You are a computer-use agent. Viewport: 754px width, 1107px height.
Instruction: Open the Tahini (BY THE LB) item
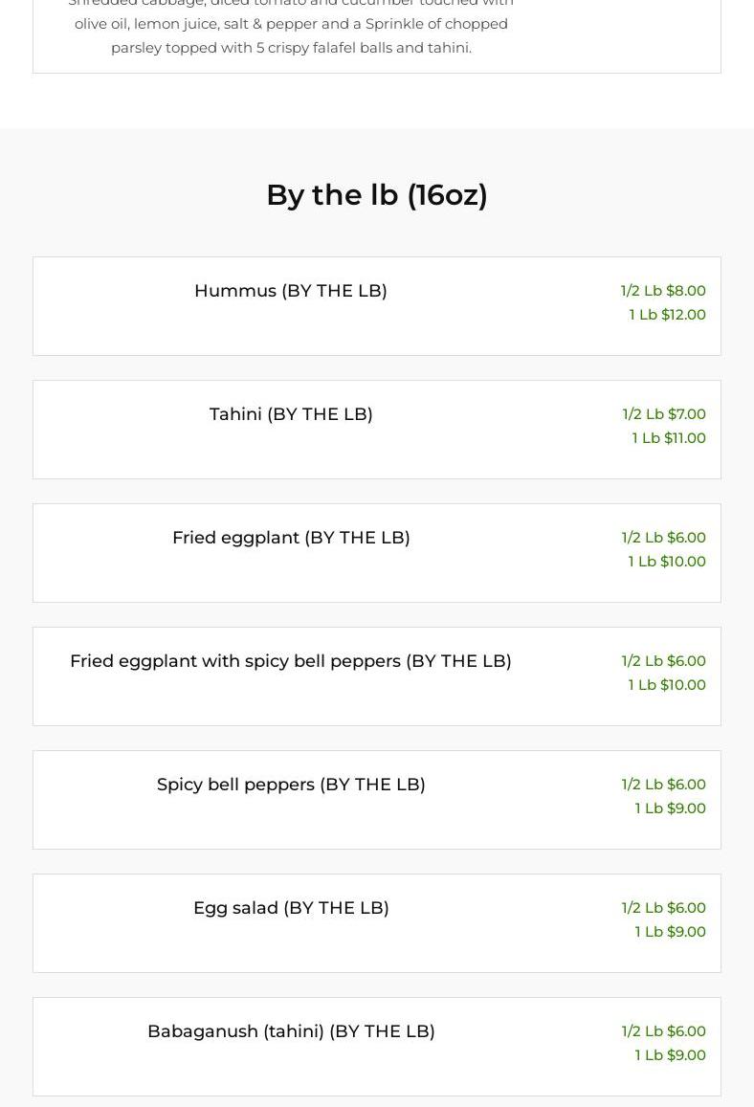pos(290,414)
